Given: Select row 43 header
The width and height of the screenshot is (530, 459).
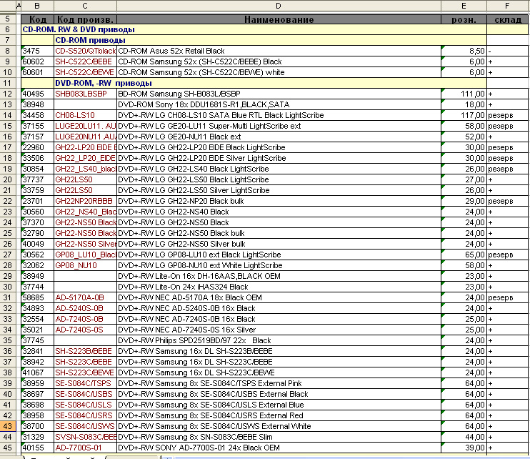Looking at the screenshot, I should tap(8, 426).
